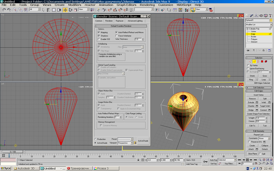Select the Production radio button
Screen dimensions: 274x171
point(95,139)
